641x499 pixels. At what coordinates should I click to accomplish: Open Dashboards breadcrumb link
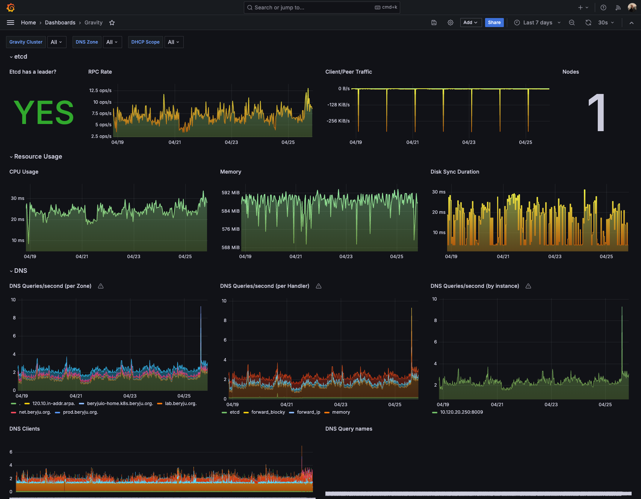[x=60, y=23]
